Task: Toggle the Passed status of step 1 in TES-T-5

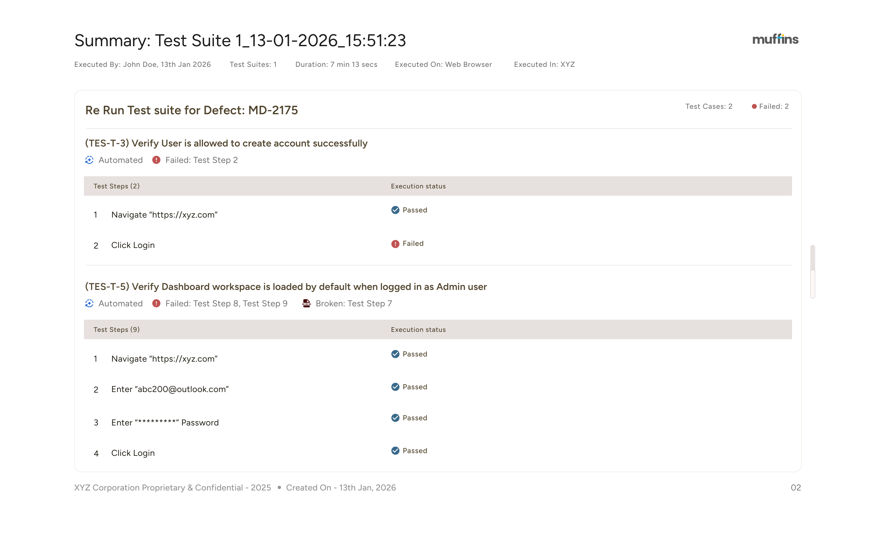Action: (x=395, y=354)
